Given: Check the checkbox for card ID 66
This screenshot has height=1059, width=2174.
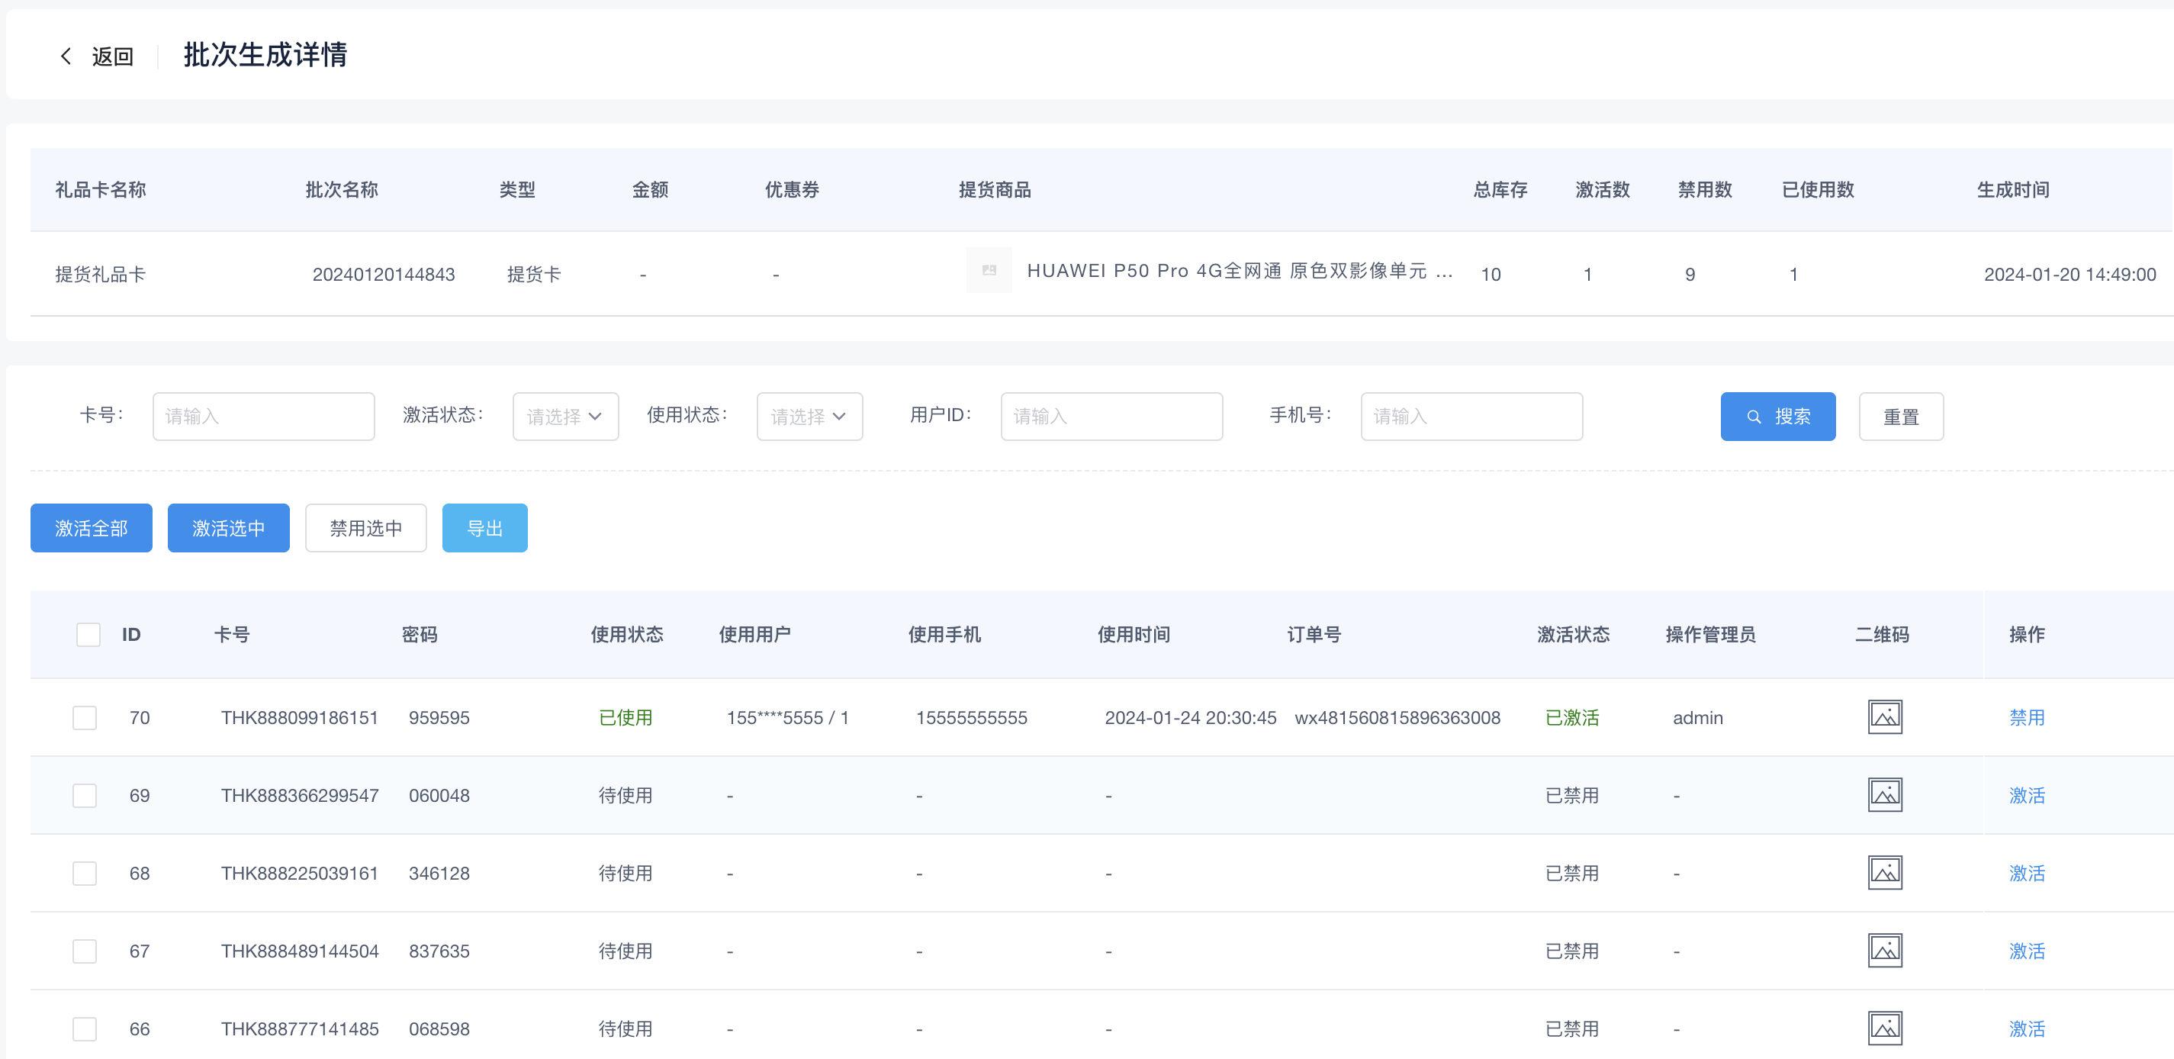Looking at the screenshot, I should click(x=85, y=1028).
